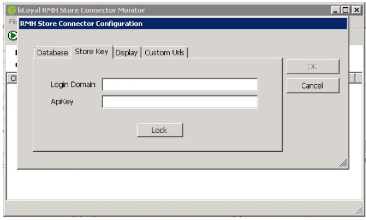The image size is (366, 220).
Task: Click the OK button
Action: 313,67
